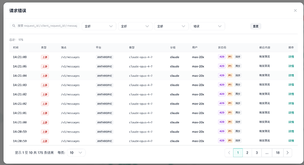This screenshot has height=165, width=304.
Task: Click claude-opus-4-7 in the 14:21:04 row
Action: [141, 76]
